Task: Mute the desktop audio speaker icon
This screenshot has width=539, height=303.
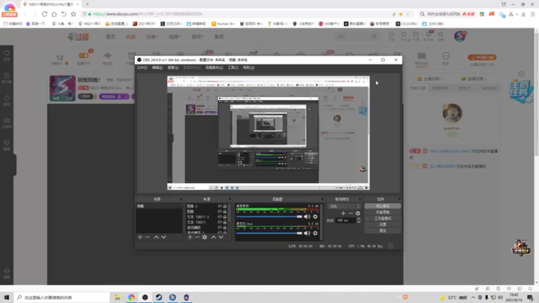Action: 307,216
